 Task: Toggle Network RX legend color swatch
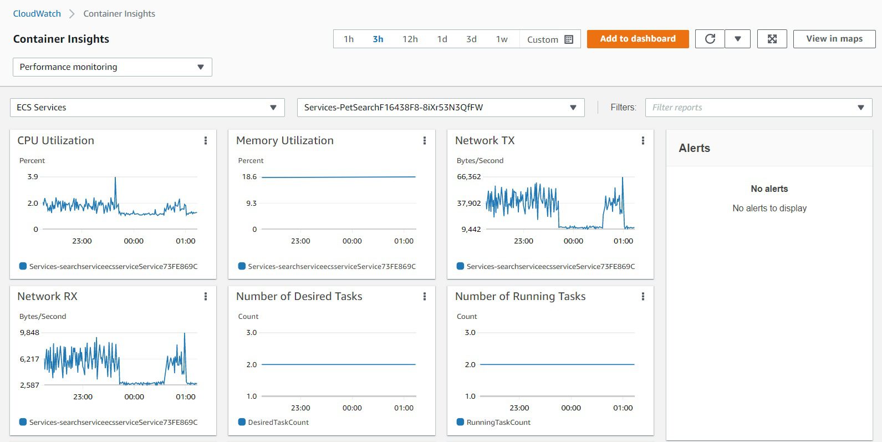coord(23,422)
